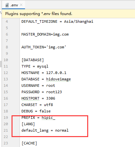Image resolution: width=135 pixels, height=147 pixels.
Task: Click the HOSTNAME = 127.0.0.1 line
Action: coord(44,73)
